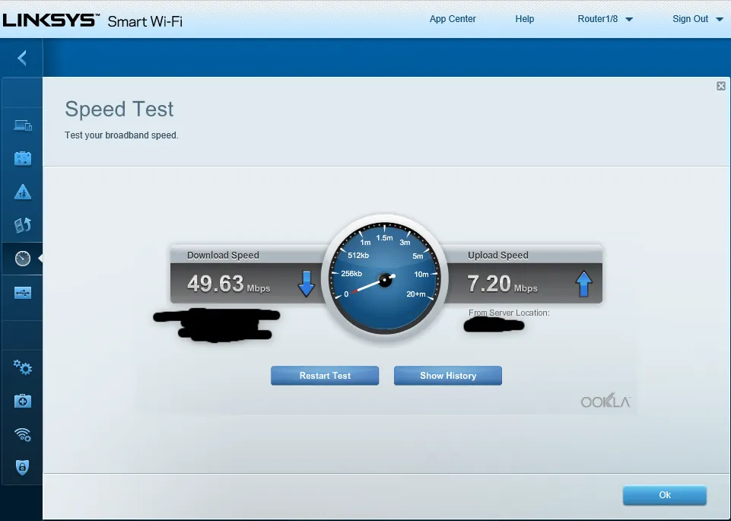
Task: Expand the Router1/8 dropdown
Action: [x=605, y=19]
